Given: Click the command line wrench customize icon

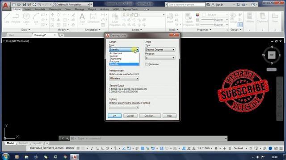Looking at the screenshot, I should coord(67,138).
